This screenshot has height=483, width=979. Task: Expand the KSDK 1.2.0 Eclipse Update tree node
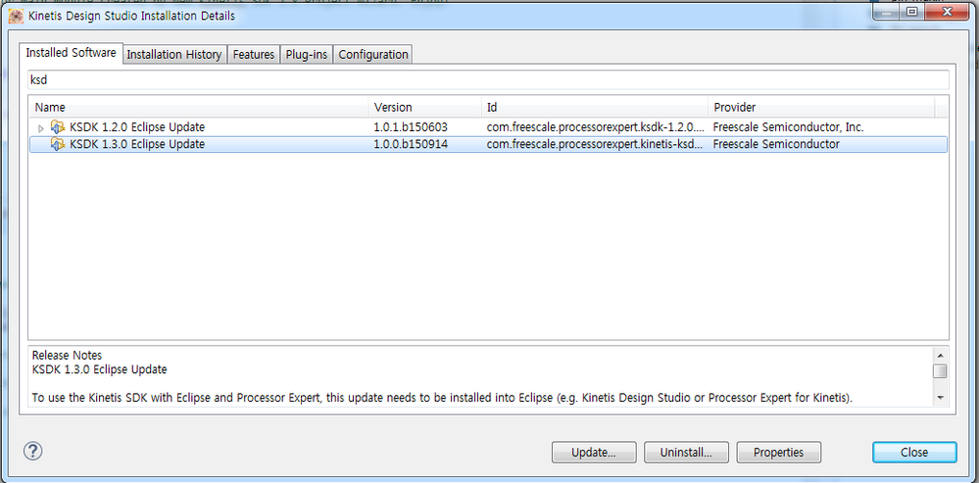[41, 128]
